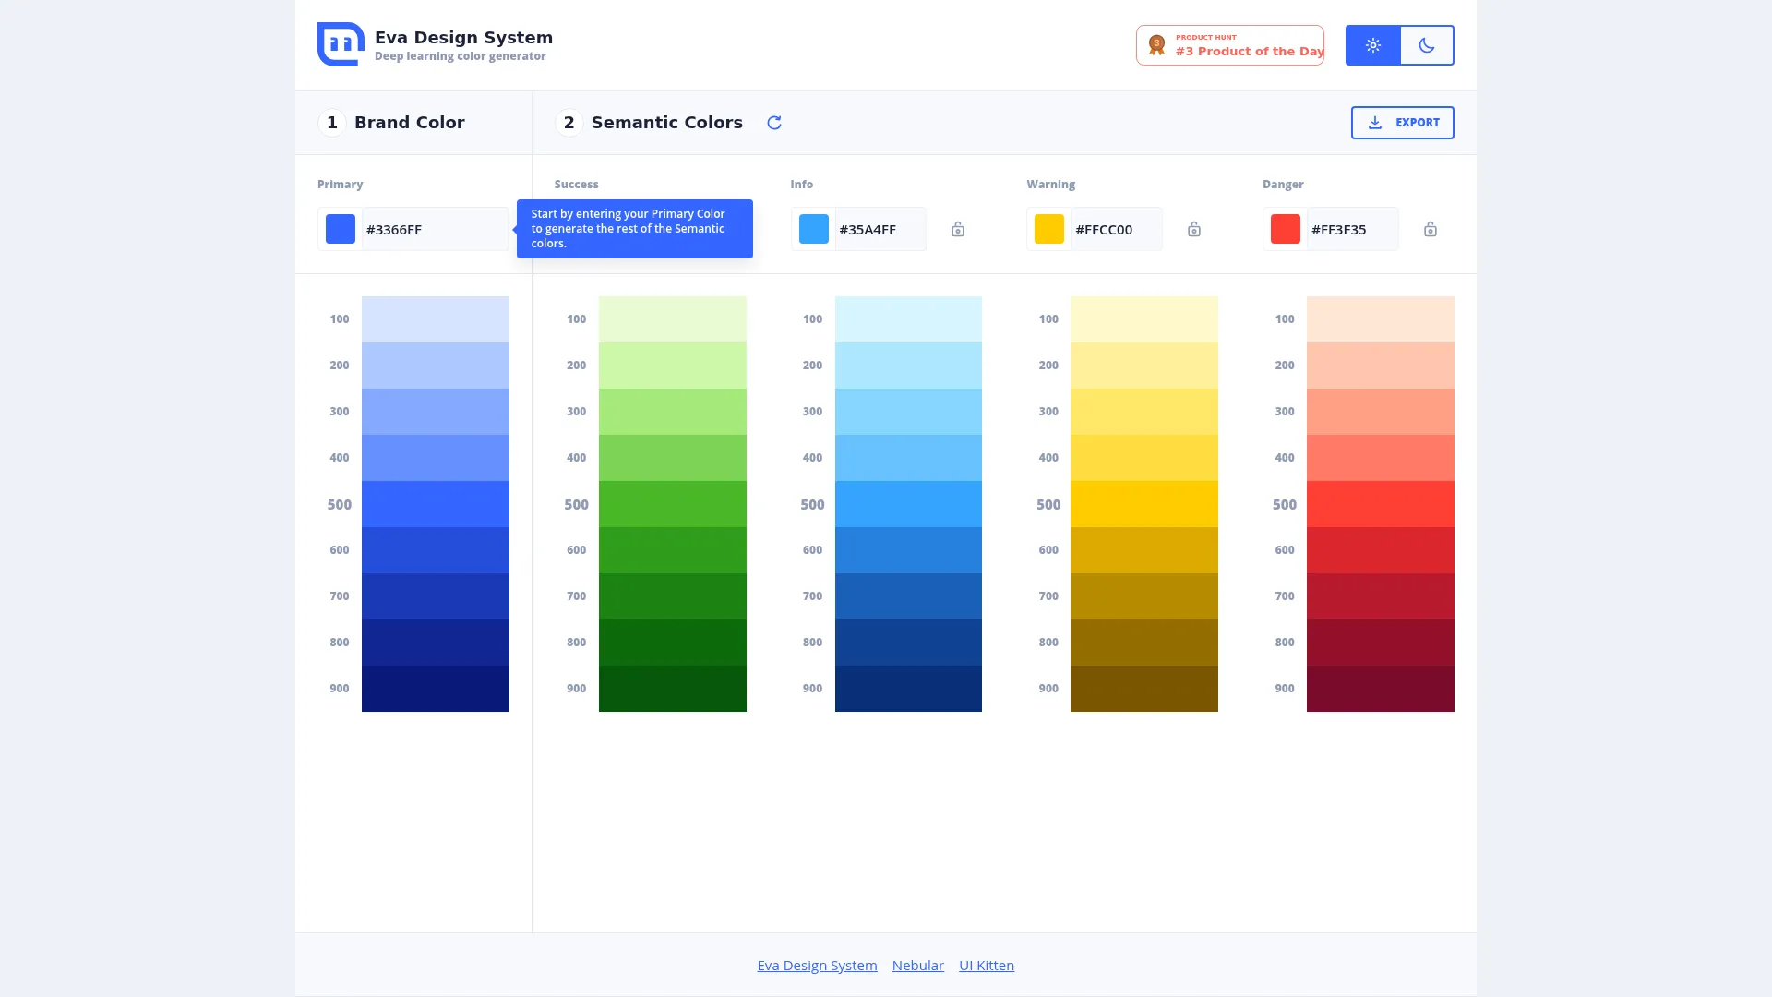Switch to light theme sun icon
This screenshot has width=1772, height=997.
point(1373,45)
